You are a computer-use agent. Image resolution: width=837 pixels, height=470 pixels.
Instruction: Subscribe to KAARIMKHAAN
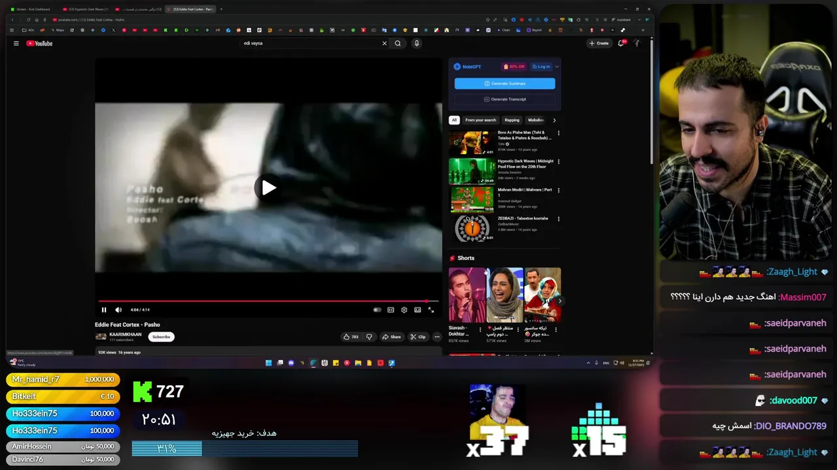point(162,337)
